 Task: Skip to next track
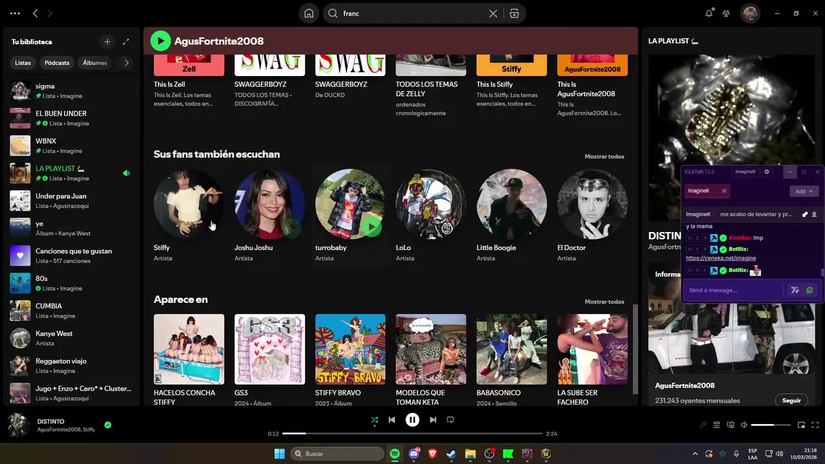tap(433, 420)
